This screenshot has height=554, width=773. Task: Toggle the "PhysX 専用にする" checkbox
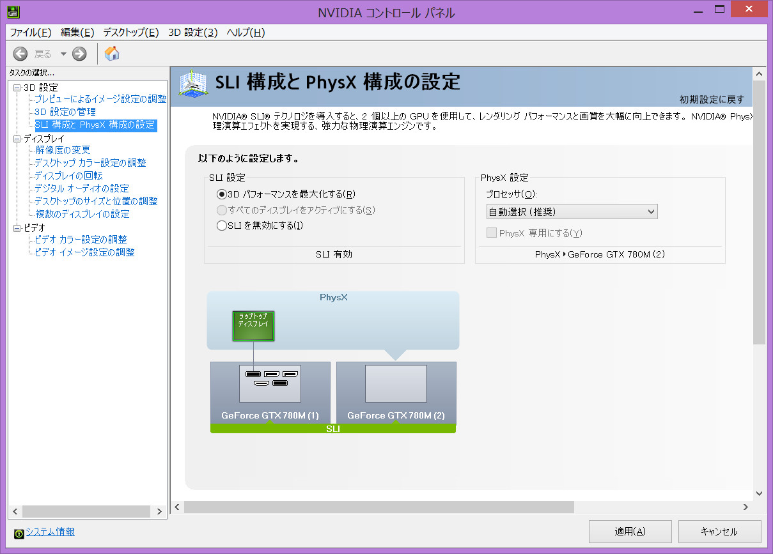click(492, 233)
